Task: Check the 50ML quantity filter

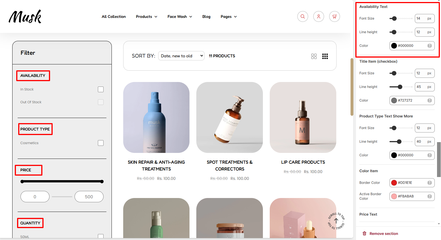Action: point(101,236)
